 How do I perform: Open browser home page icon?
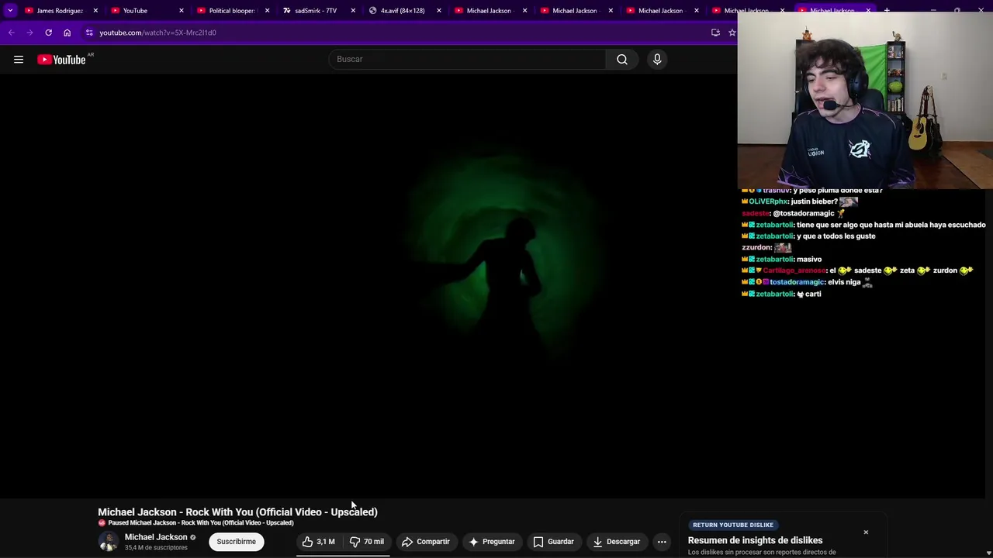(67, 33)
